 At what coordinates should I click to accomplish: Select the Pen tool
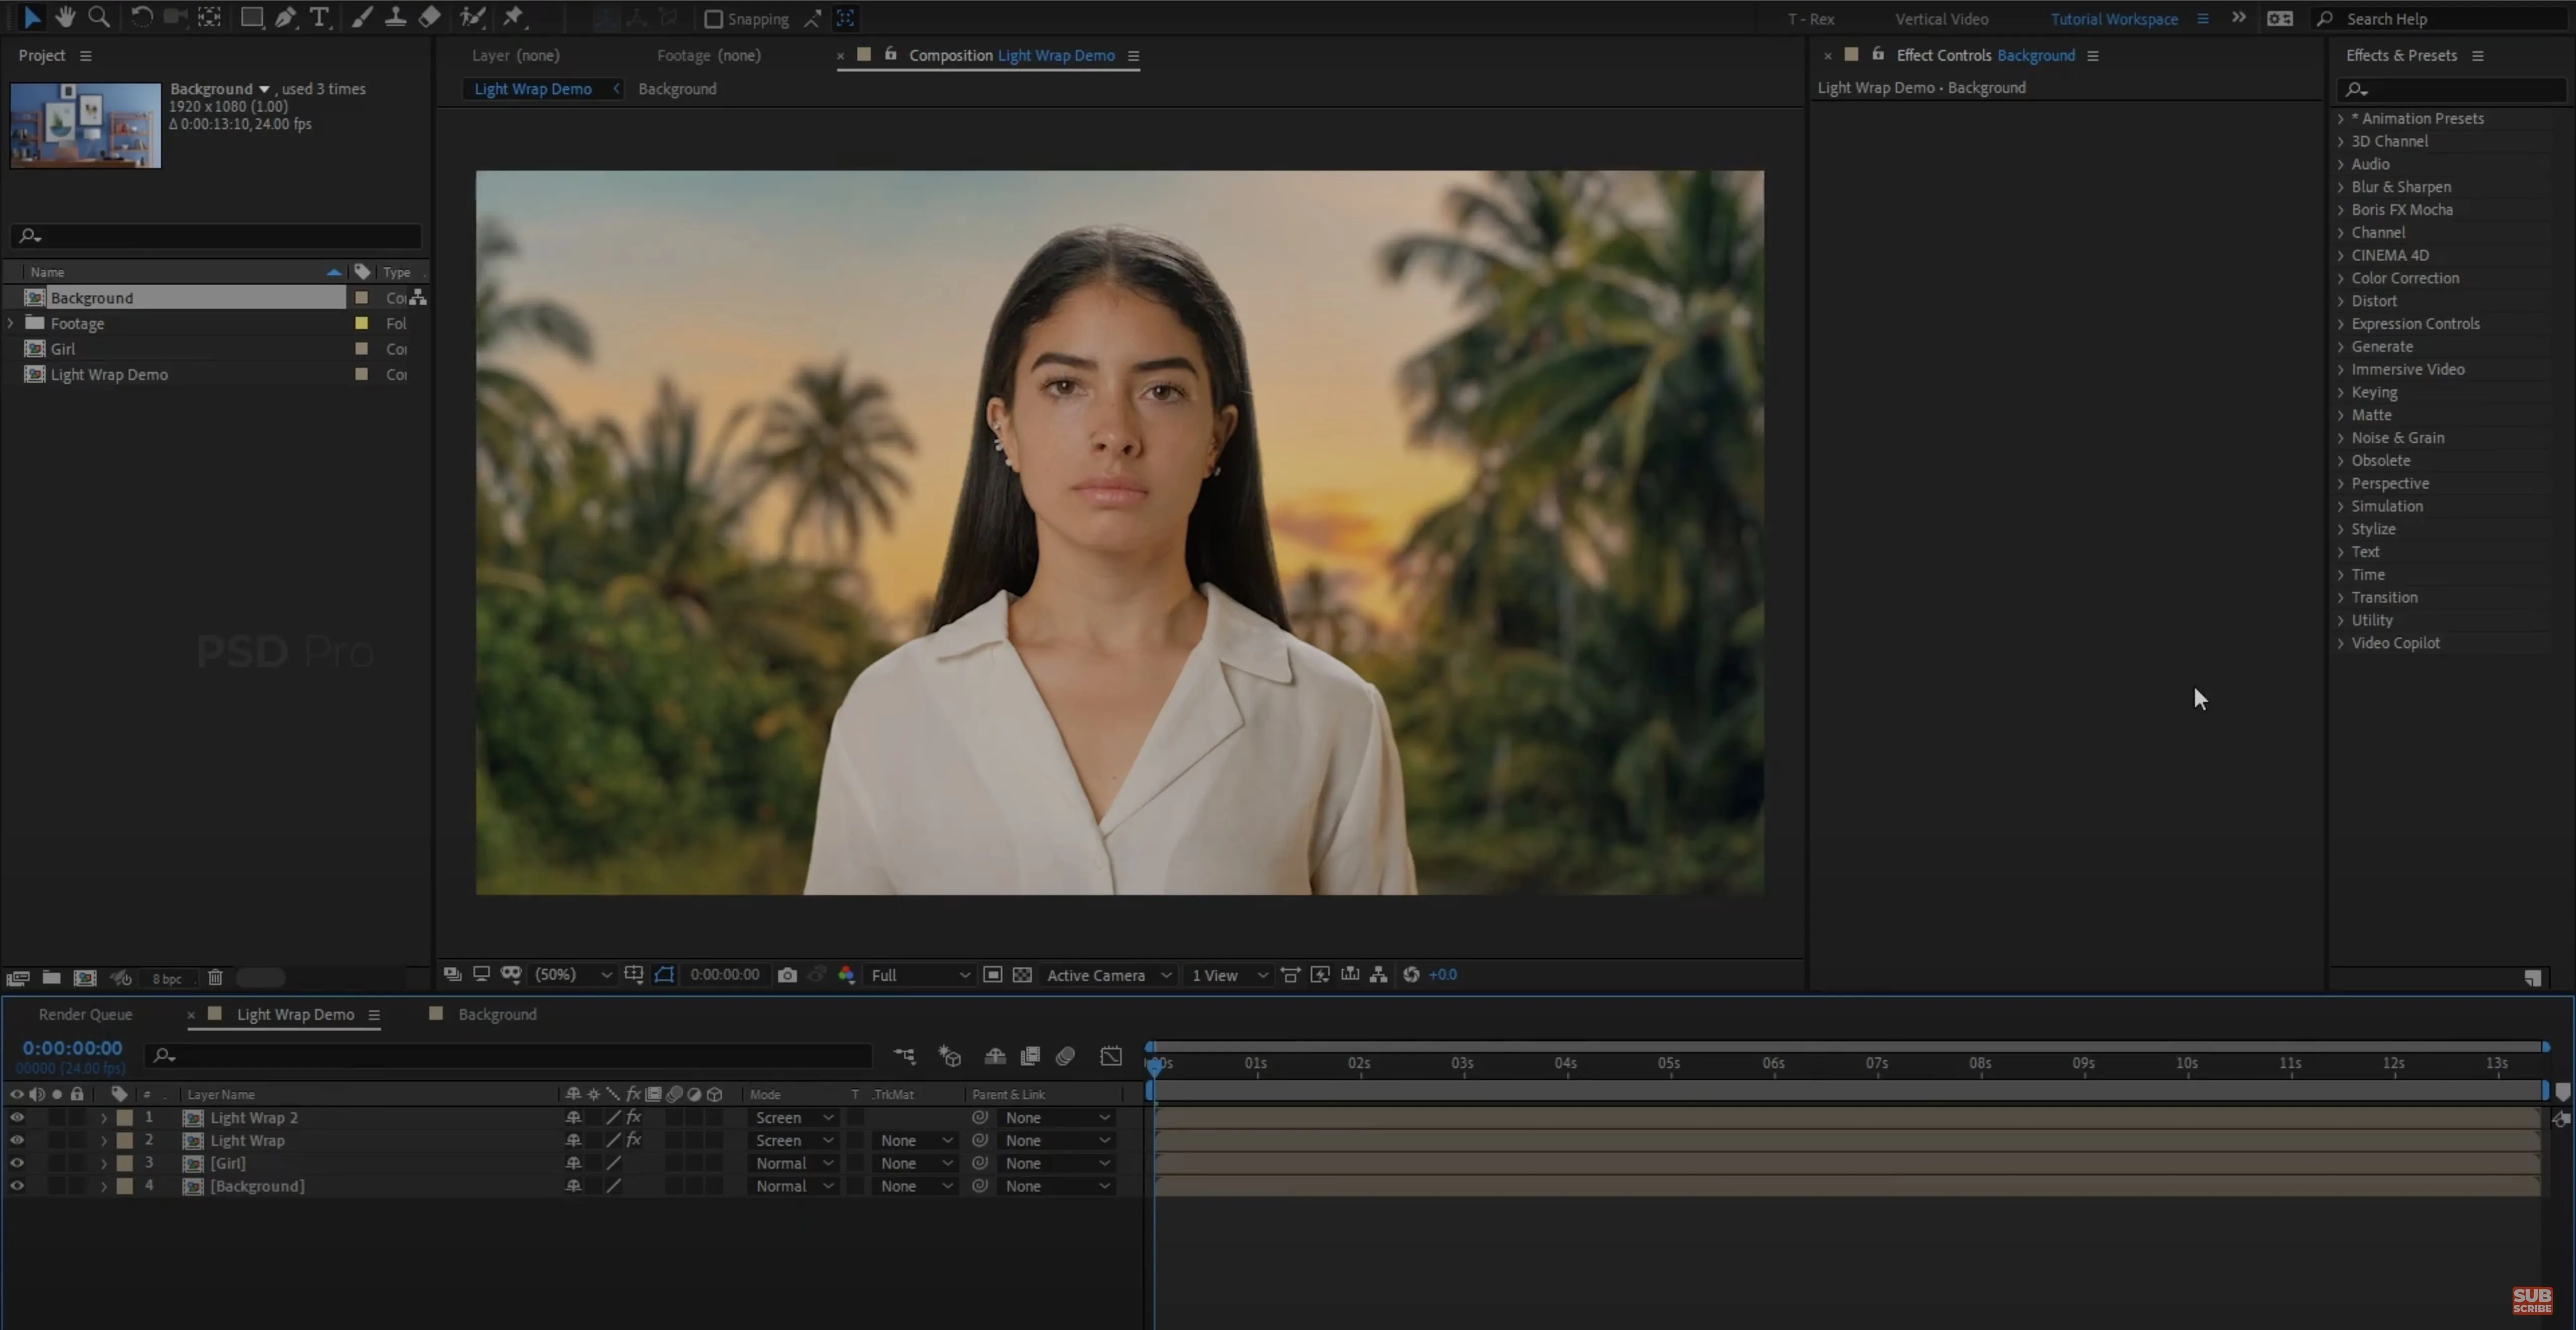pos(286,17)
